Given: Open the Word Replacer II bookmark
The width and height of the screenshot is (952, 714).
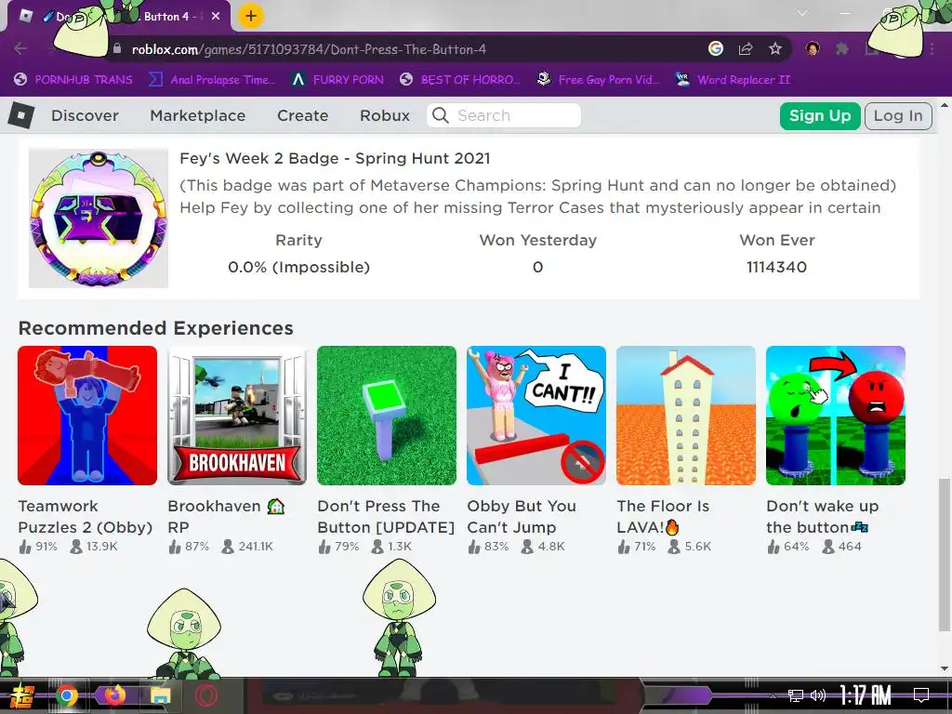Looking at the screenshot, I should [733, 80].
